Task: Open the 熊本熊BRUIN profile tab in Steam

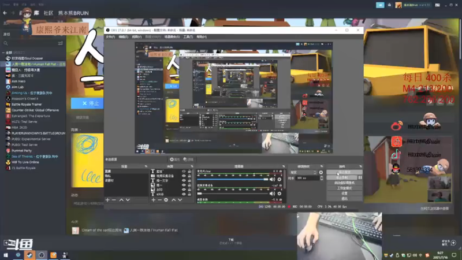Action: tap(73, 13)
